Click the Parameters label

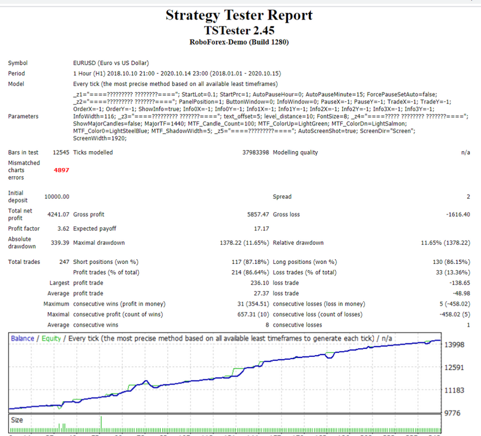point(23,116)
